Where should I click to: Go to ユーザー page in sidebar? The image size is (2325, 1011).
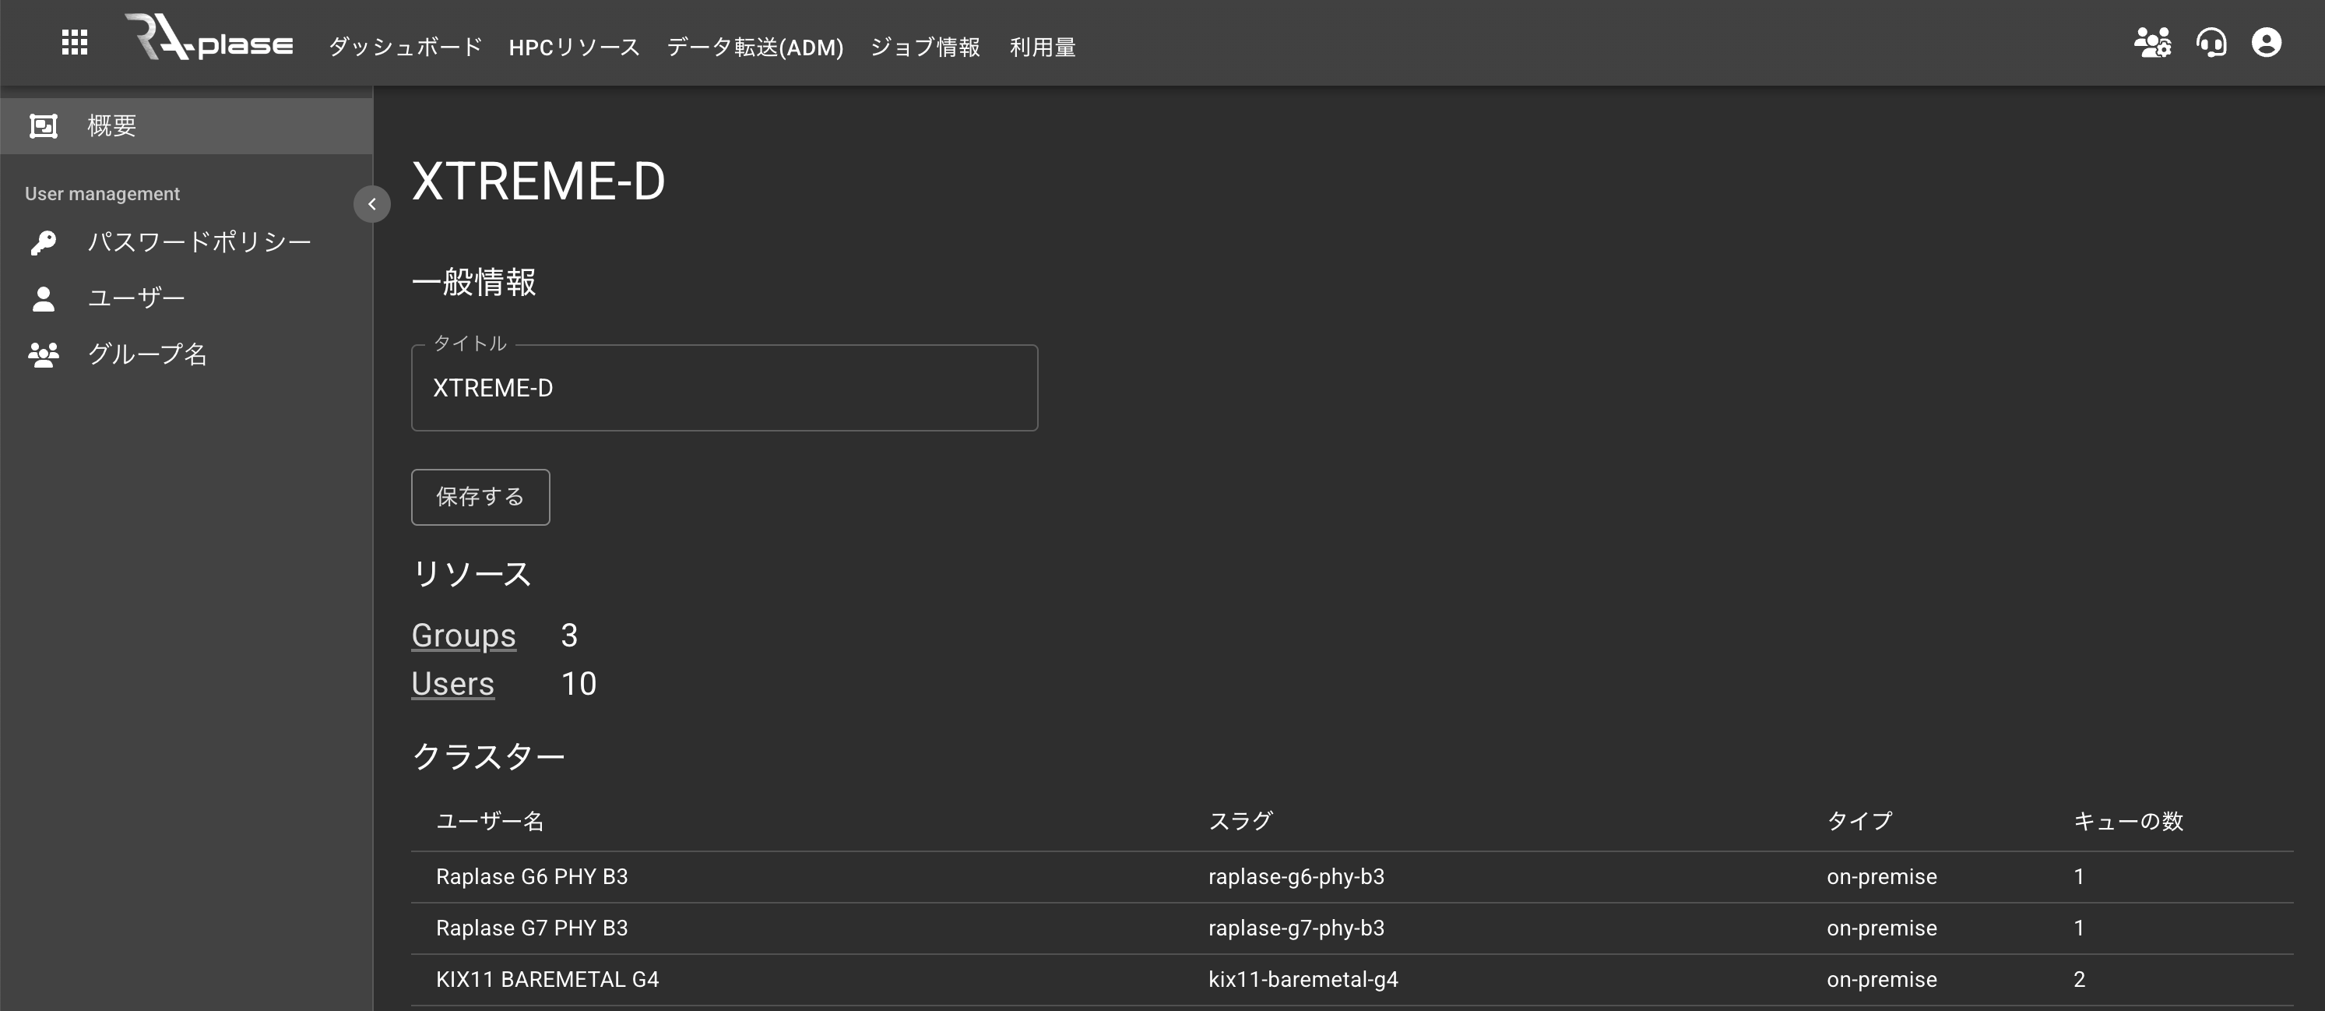click(x=186, y=298)
